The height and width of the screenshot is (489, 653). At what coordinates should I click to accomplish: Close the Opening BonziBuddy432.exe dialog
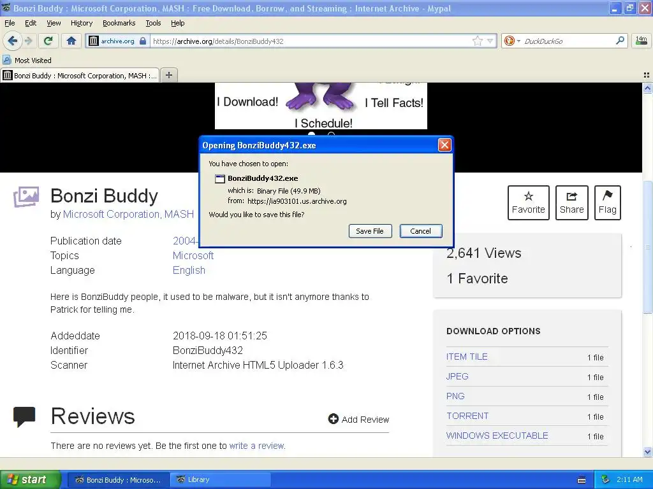click(x=444, y=145)
